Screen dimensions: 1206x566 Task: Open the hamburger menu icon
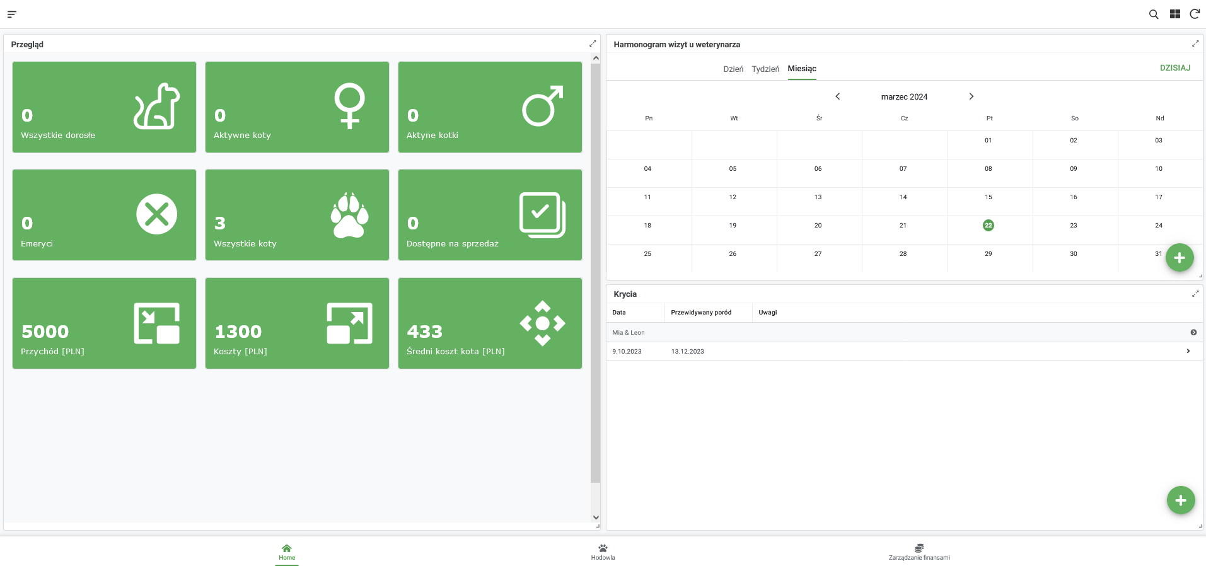tap(12, 14)
